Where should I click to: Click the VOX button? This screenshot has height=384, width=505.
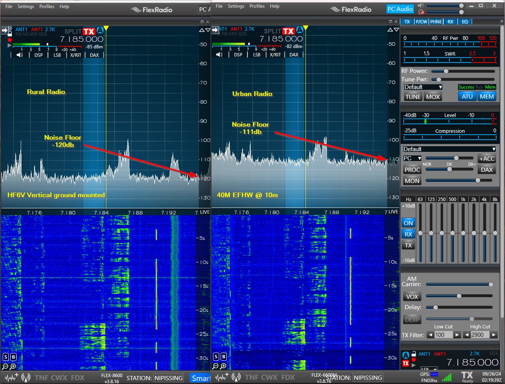click(x=412, y=297)
